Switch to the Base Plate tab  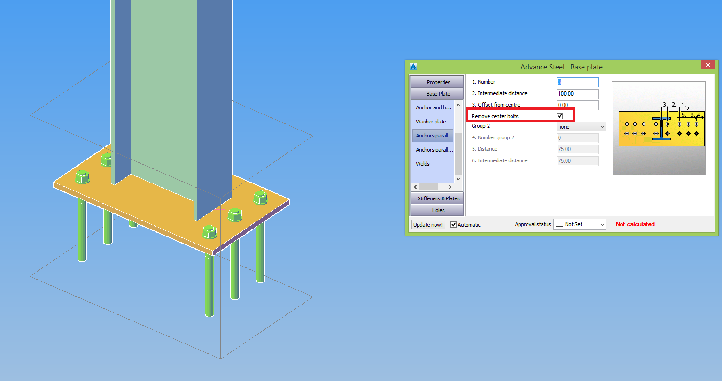point(436,93)
